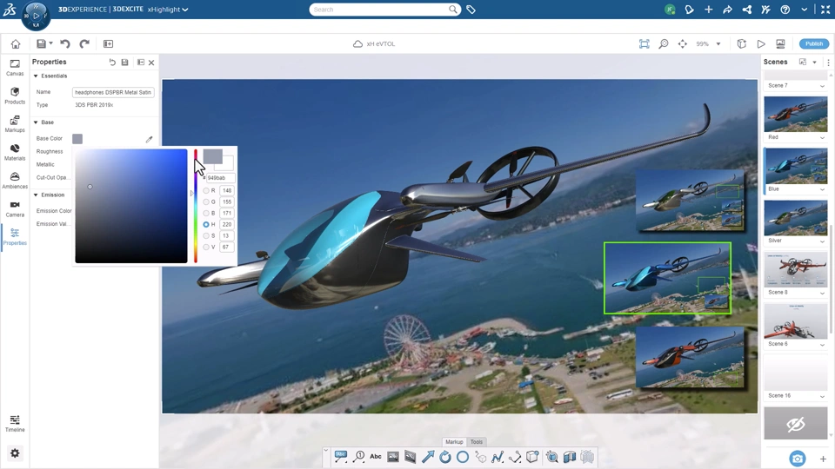Switch to the Markup tab
Viewport: 835px width, 469px height.
(454, 442)
